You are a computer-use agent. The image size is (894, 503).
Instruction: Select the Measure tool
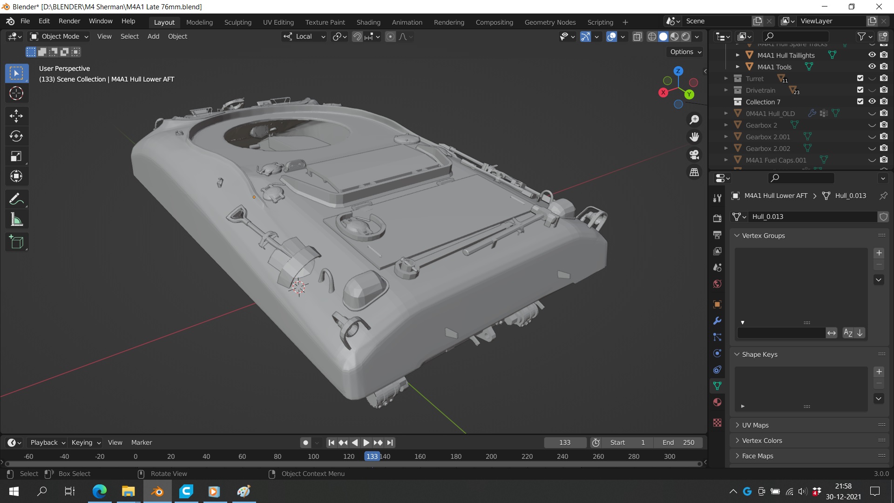16,220
